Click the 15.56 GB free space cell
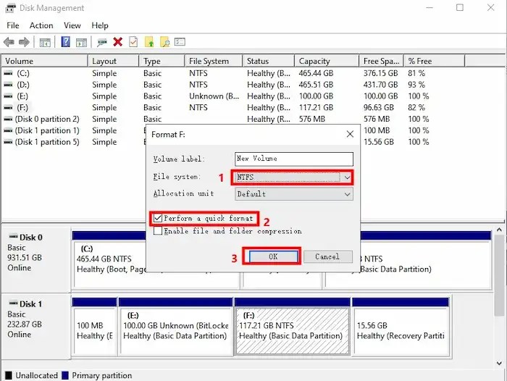 pos(379,142)
